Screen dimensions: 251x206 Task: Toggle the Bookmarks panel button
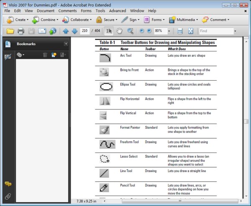click(8, 44)
